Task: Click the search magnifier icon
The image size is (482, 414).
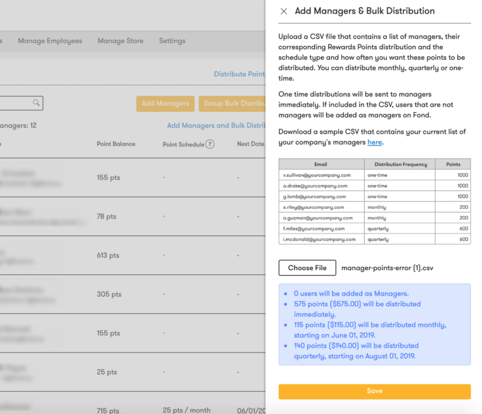Action: point(36,102)
